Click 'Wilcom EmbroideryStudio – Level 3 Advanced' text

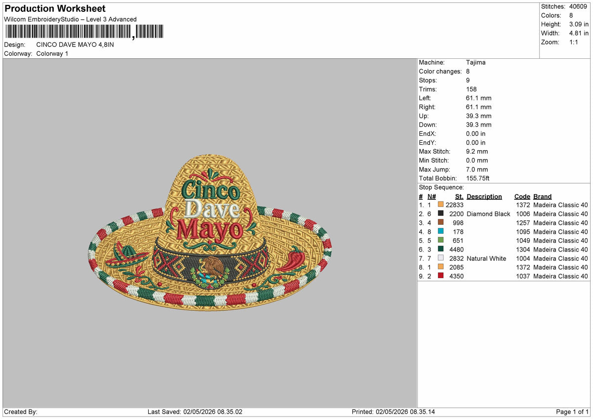[70, 19]
